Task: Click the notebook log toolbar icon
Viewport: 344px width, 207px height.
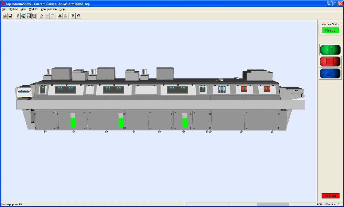Action: coord(34,16)
